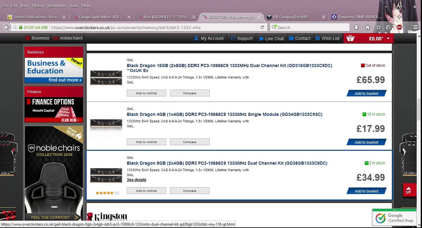
Task: Open the Firefox hamburger menu
Action: click(x=415, y=28)
